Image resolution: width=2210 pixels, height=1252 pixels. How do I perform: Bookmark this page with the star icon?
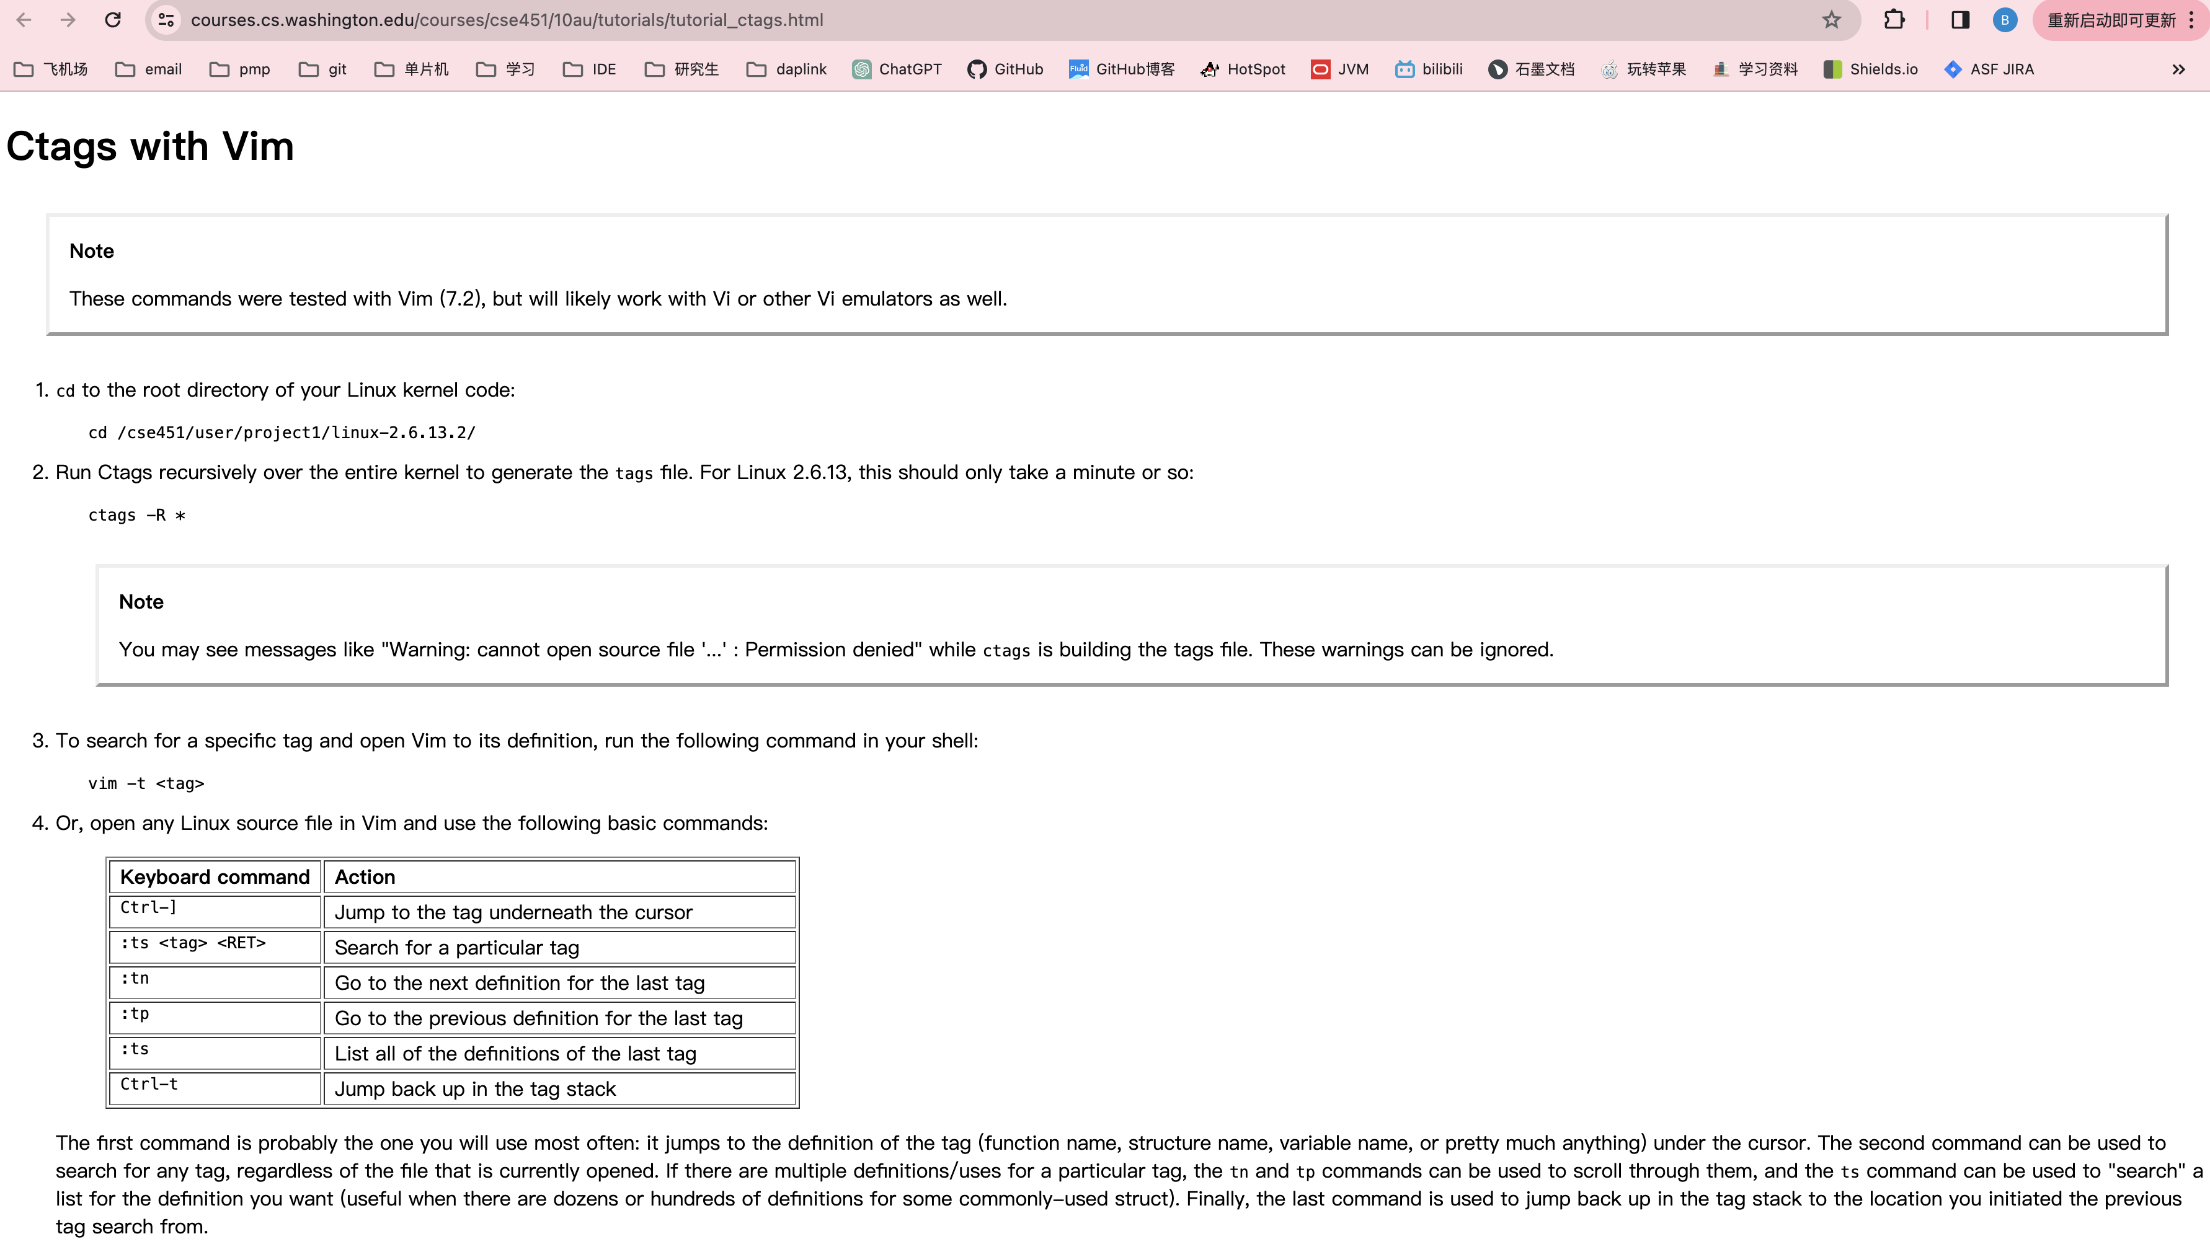1831,20
